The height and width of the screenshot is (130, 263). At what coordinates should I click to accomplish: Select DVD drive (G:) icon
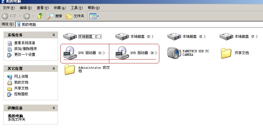tap(70, 53)
